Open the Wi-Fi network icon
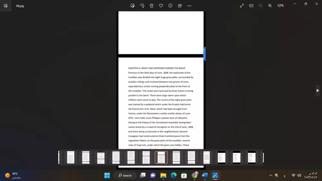Image resolution: width=322 pixels, height=181 pixels. click(x=293, y=176)
